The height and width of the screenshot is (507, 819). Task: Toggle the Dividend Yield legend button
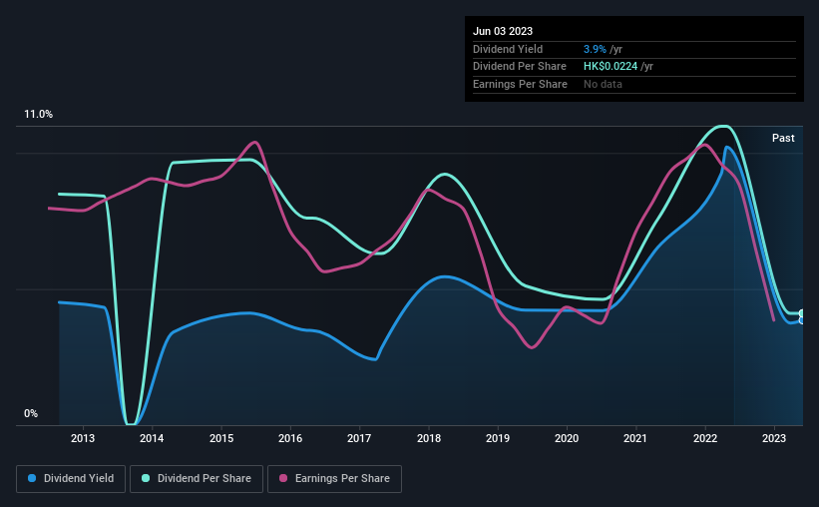[71, 479]
